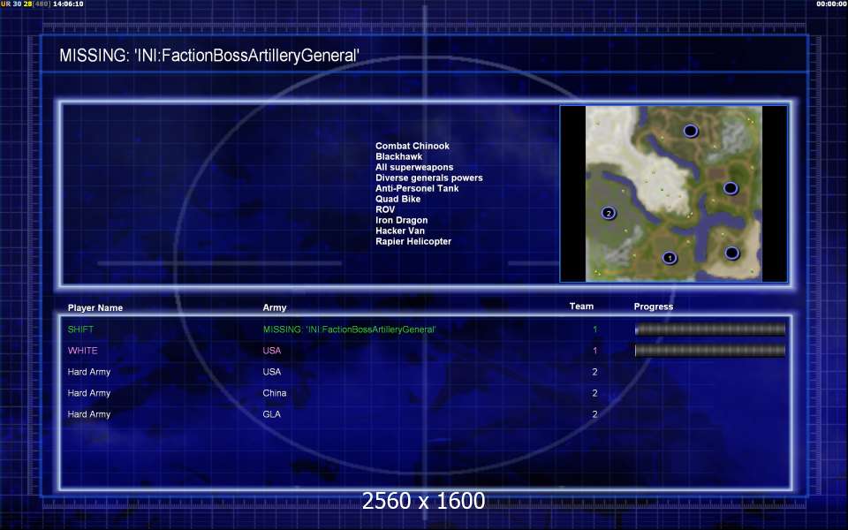Click the Progress column header

(x=654, y=307)
